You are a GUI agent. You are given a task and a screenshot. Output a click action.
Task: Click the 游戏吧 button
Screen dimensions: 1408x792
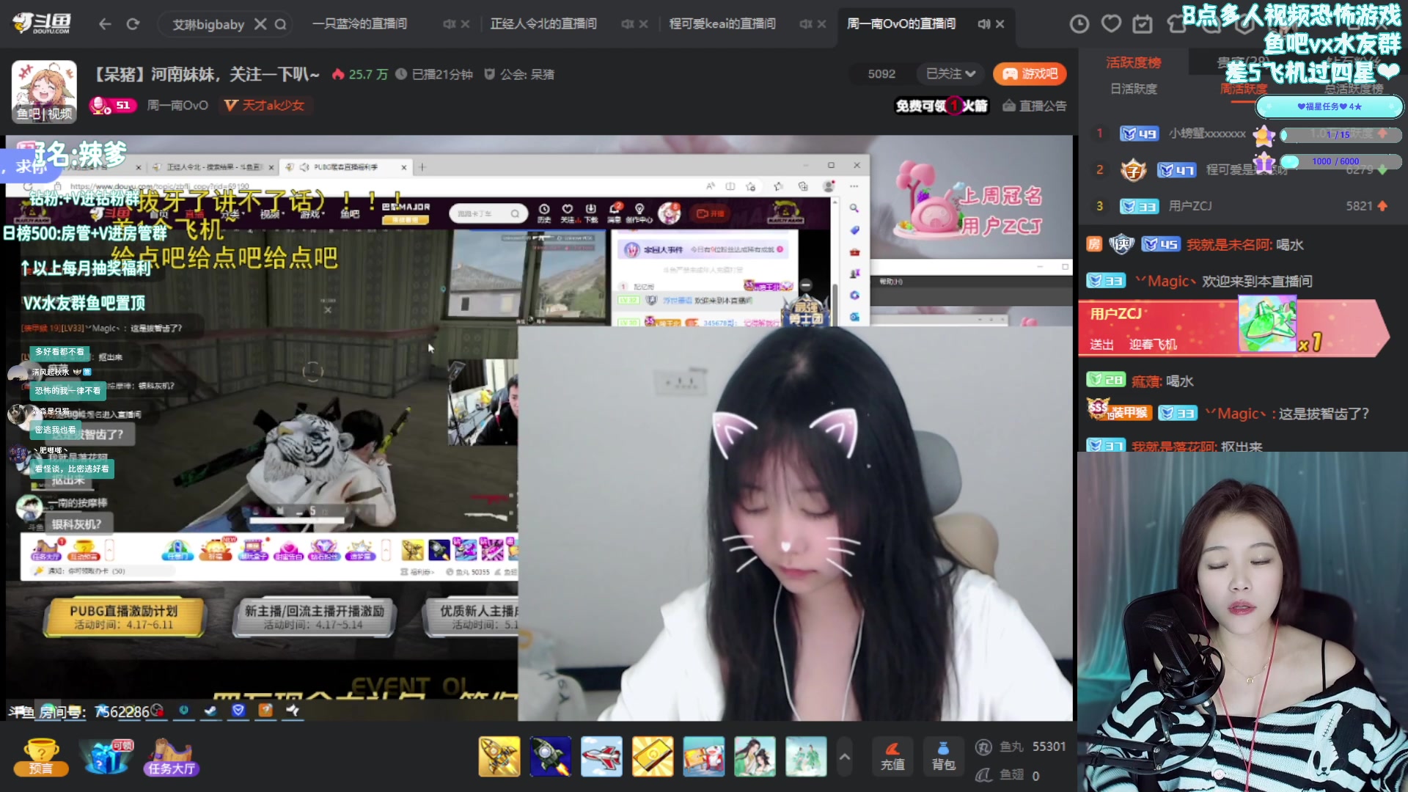pos(1030,73)
